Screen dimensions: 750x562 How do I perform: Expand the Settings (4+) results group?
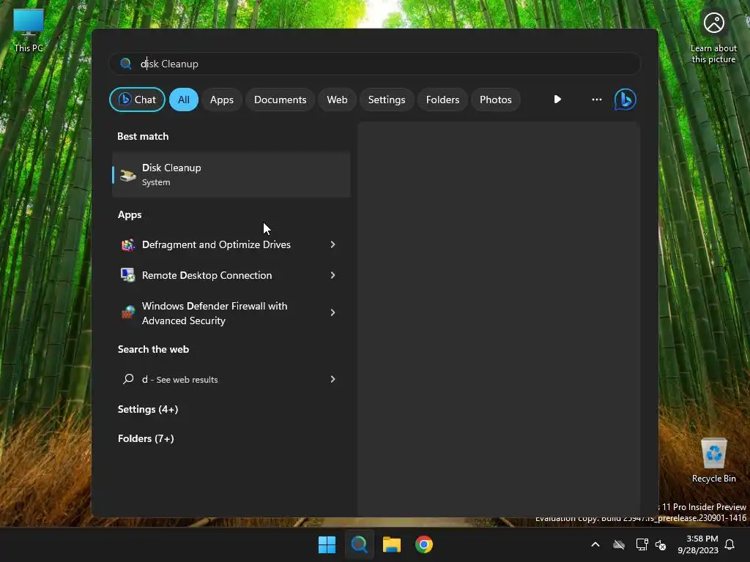[x=148, y=409]
